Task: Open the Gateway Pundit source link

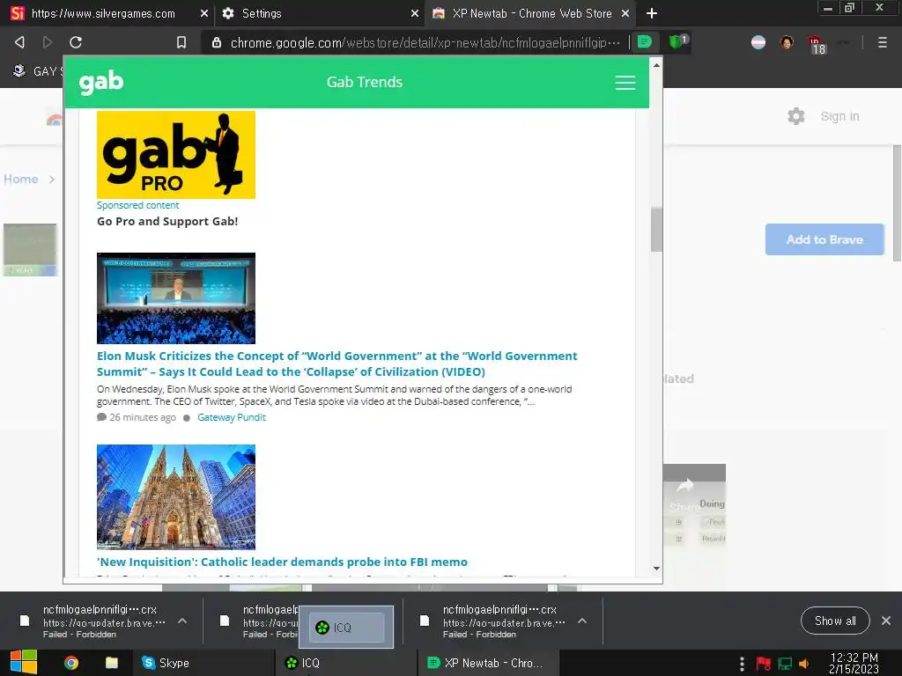Action: click(x=232, y=417)
